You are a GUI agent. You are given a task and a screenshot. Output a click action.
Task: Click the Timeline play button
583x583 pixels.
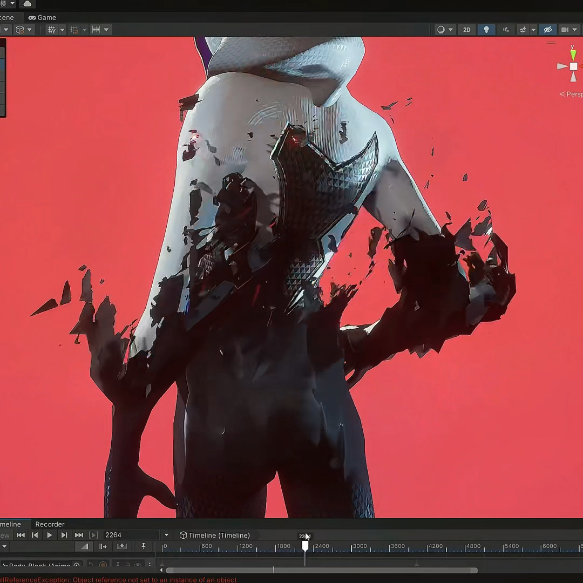[49, 535]
